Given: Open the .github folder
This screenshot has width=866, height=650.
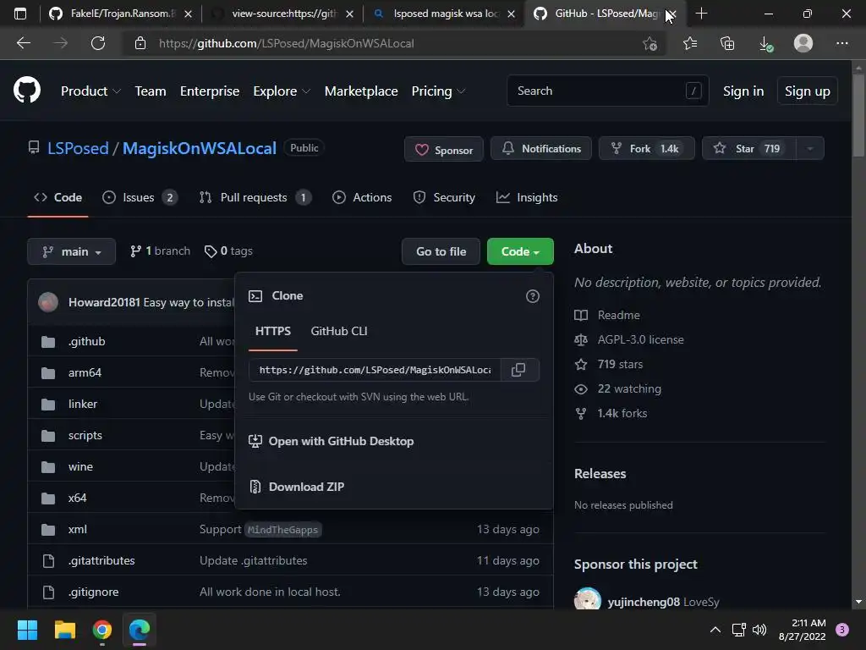Looking at the screenshot, I should [x=87, y=342].
